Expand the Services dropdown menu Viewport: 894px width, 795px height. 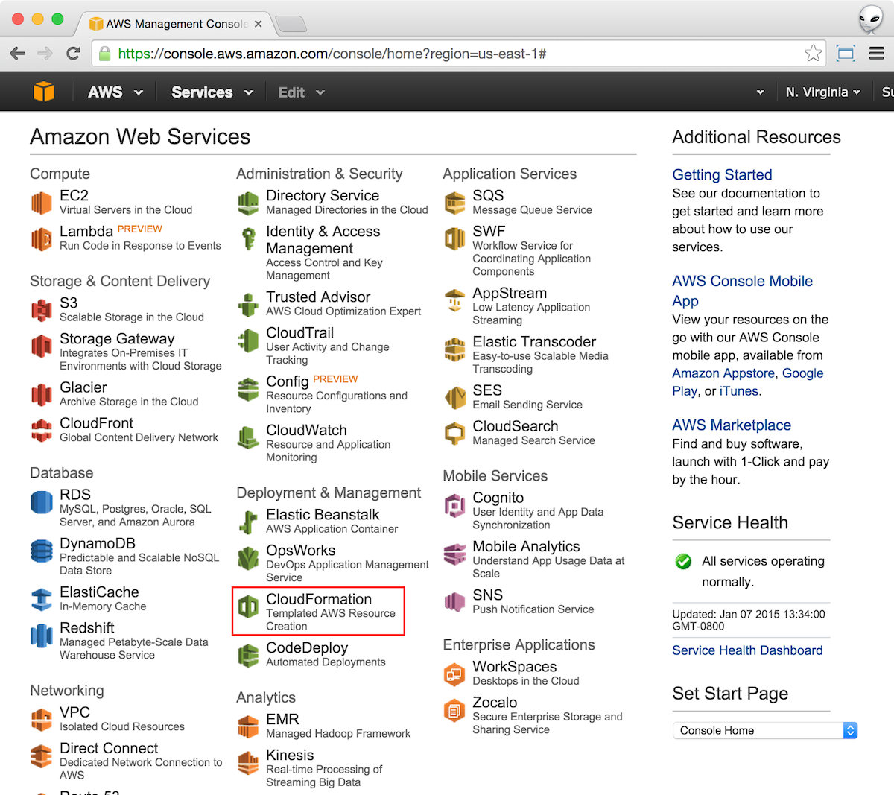(x=212, y=92)
